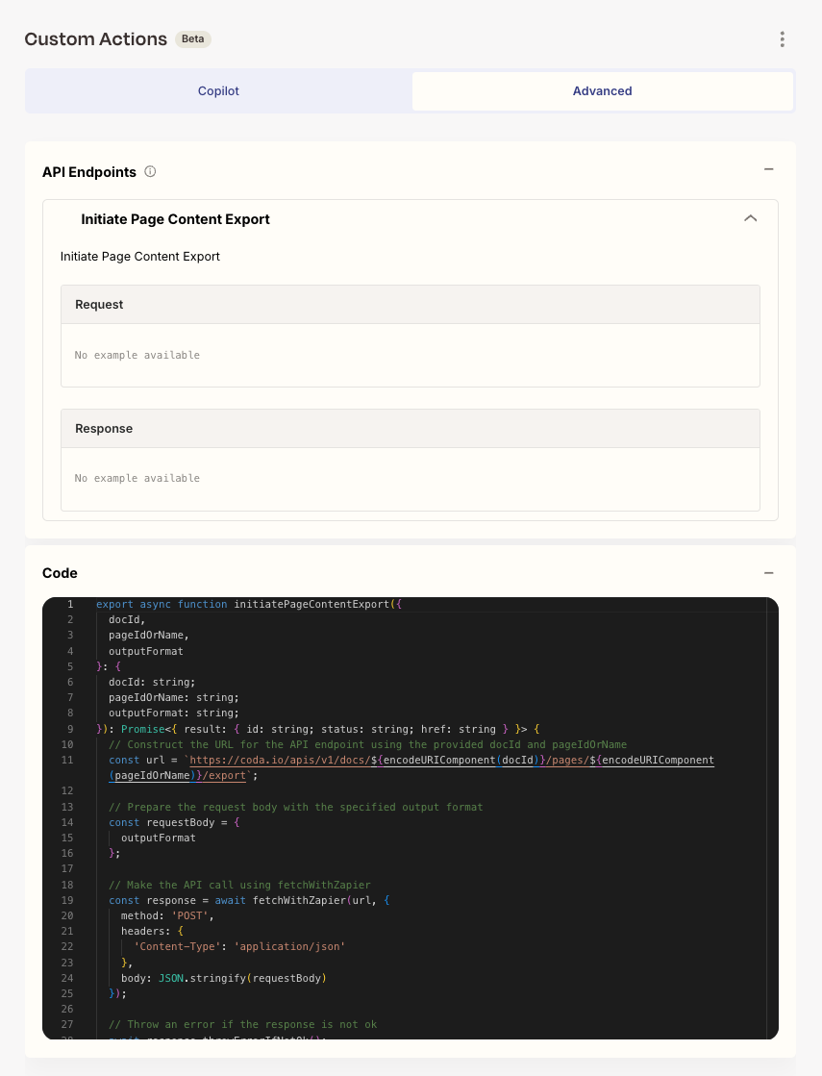This screenshot has width=822, height=1076.
Task: Click the Beta badge
Action: tap(193, 39)
